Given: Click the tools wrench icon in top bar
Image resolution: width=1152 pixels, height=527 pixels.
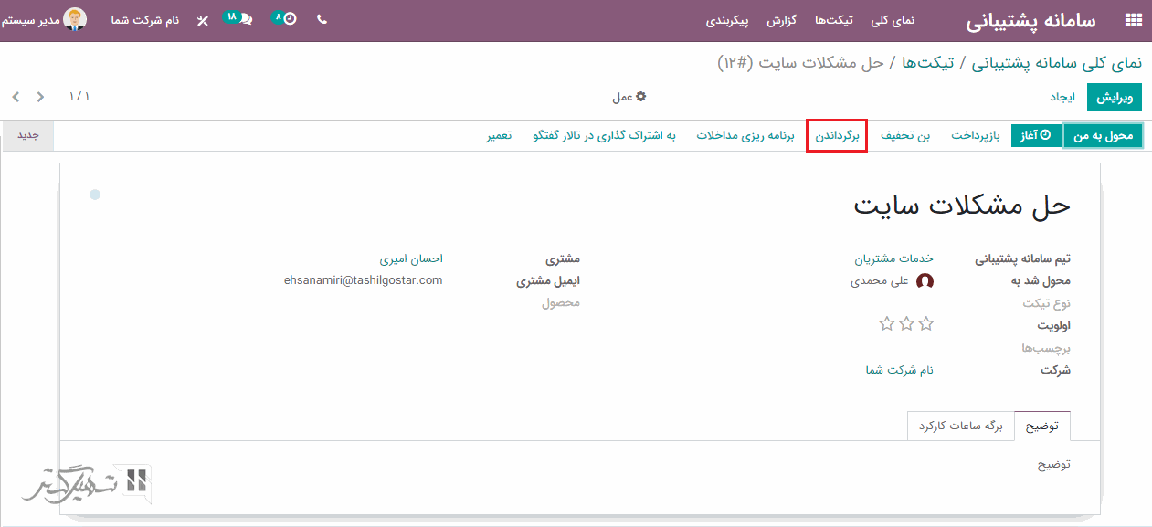Looking at the screenshot, I should 203,19.
